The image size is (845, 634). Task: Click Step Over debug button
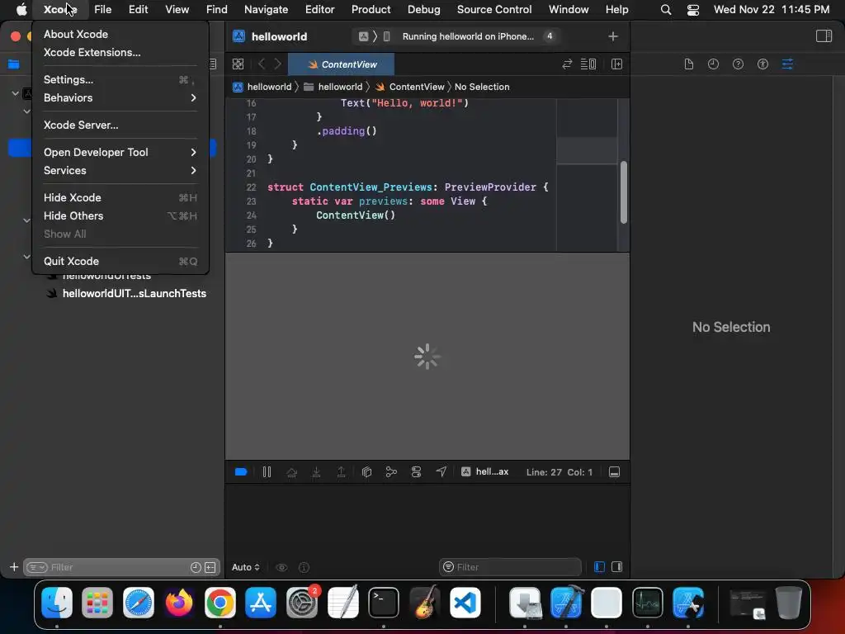tap(291, 472)
